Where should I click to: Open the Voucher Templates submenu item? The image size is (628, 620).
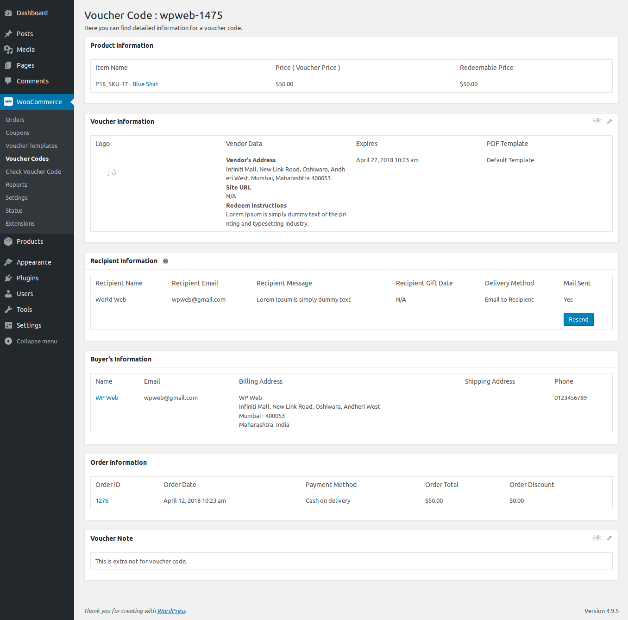[31, 146]
